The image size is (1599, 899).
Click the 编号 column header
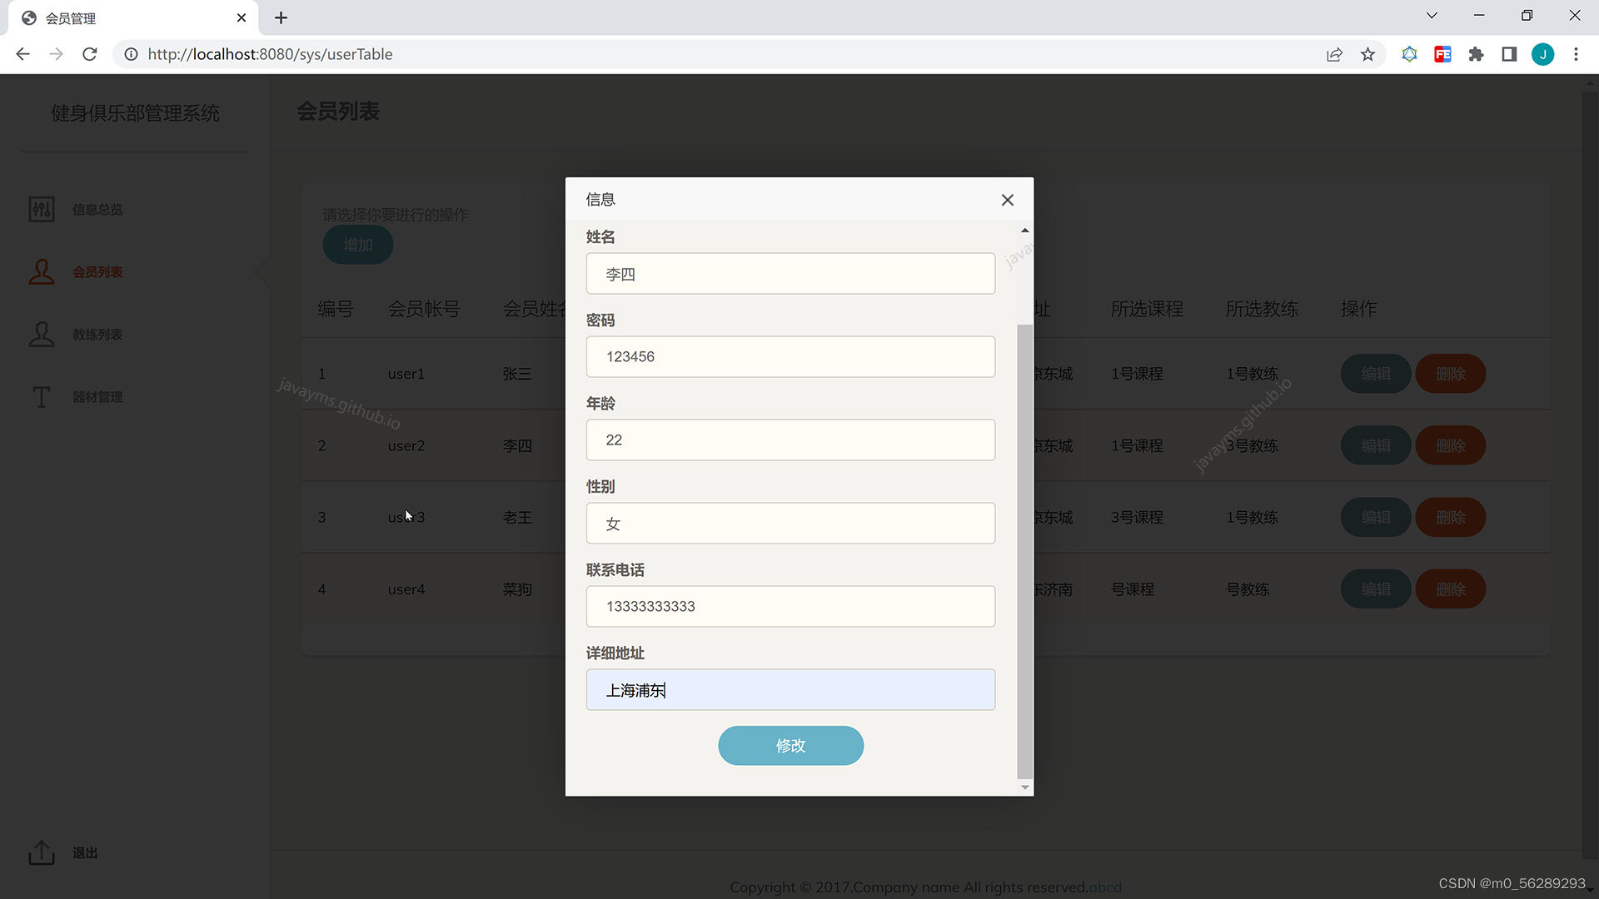click(336, 309)
